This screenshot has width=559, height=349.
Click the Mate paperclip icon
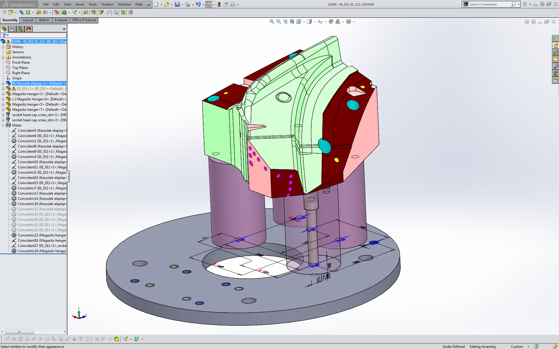tap(21, 12)
